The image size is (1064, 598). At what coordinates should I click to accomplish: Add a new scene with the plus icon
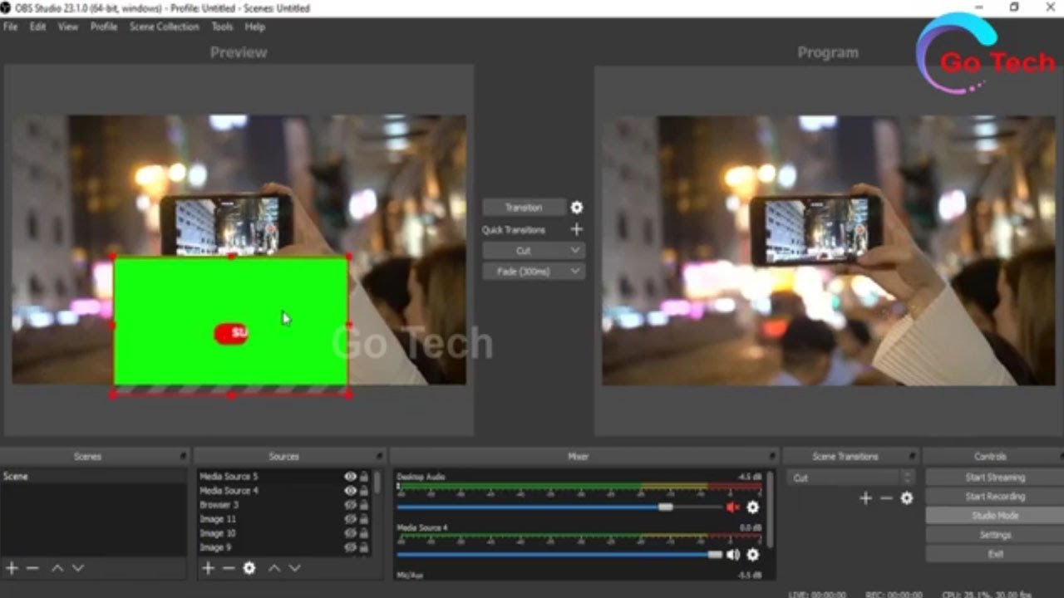12,568
